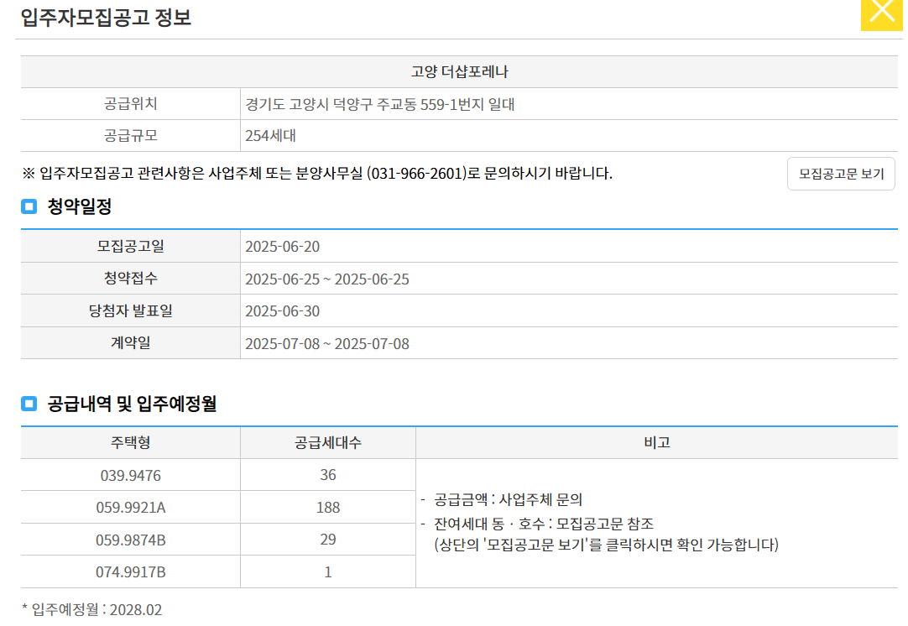Click unit count 188 for 059.9921A

pyautogui.click(x=327, y=507)
